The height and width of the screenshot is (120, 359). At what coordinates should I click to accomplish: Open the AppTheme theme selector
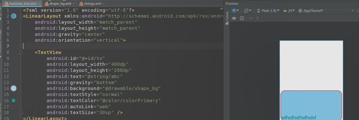(311, 11)
